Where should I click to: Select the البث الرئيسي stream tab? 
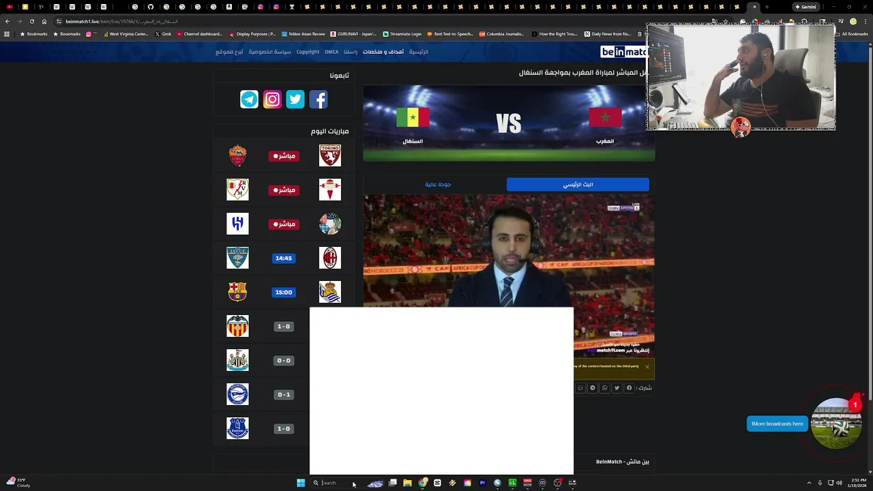click(578, 184)
